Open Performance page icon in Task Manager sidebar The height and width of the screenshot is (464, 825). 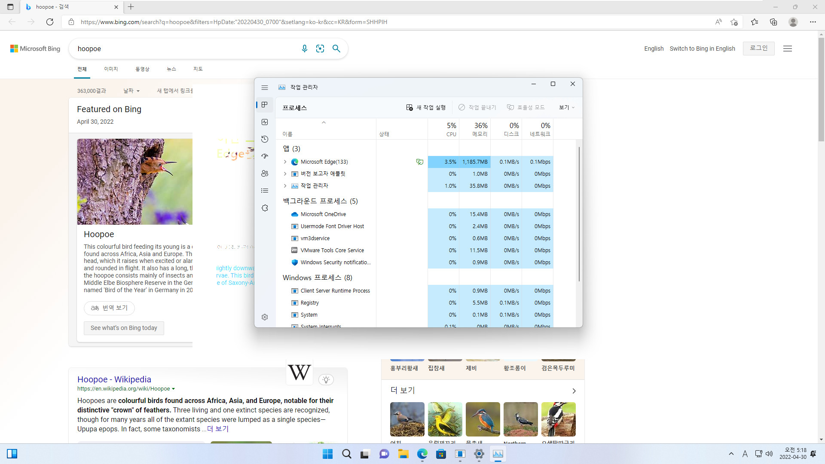pyautogui.click(x=265, y=122)
